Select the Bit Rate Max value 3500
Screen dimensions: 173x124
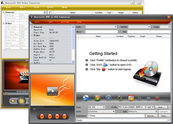[52, 46]
